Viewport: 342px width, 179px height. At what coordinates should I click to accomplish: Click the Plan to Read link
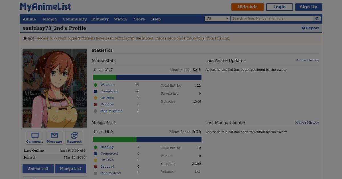click(111, 173)
